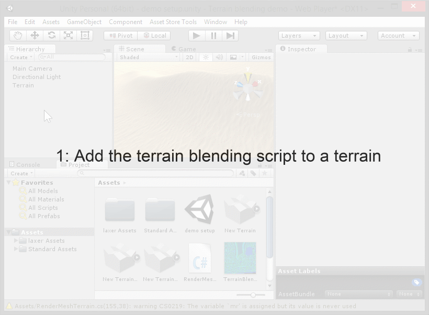This screenshot has width=429, height=315.
Task: Click Search by Label tag icon
Action: tap(253, 173)
